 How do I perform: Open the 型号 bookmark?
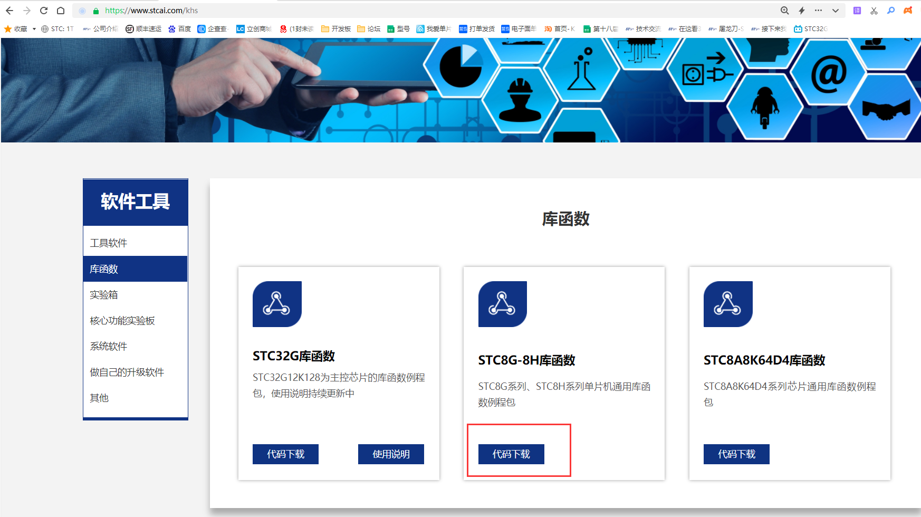tap(398, 29)
